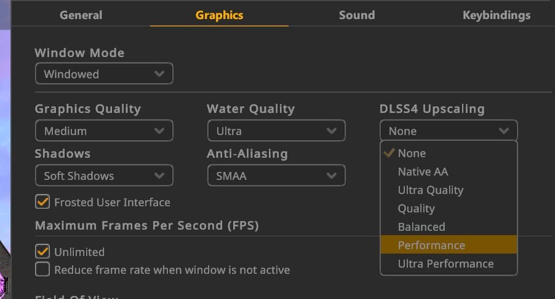Select the Native AA option
The image size is (555, 299).
pos(449,171)
